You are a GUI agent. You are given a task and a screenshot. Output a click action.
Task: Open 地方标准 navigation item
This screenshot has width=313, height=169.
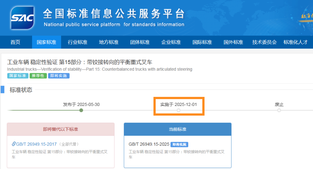[x=109, y=42]
